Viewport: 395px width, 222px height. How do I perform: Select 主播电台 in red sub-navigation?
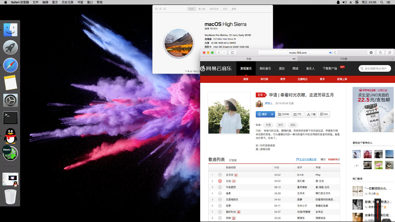303,79
